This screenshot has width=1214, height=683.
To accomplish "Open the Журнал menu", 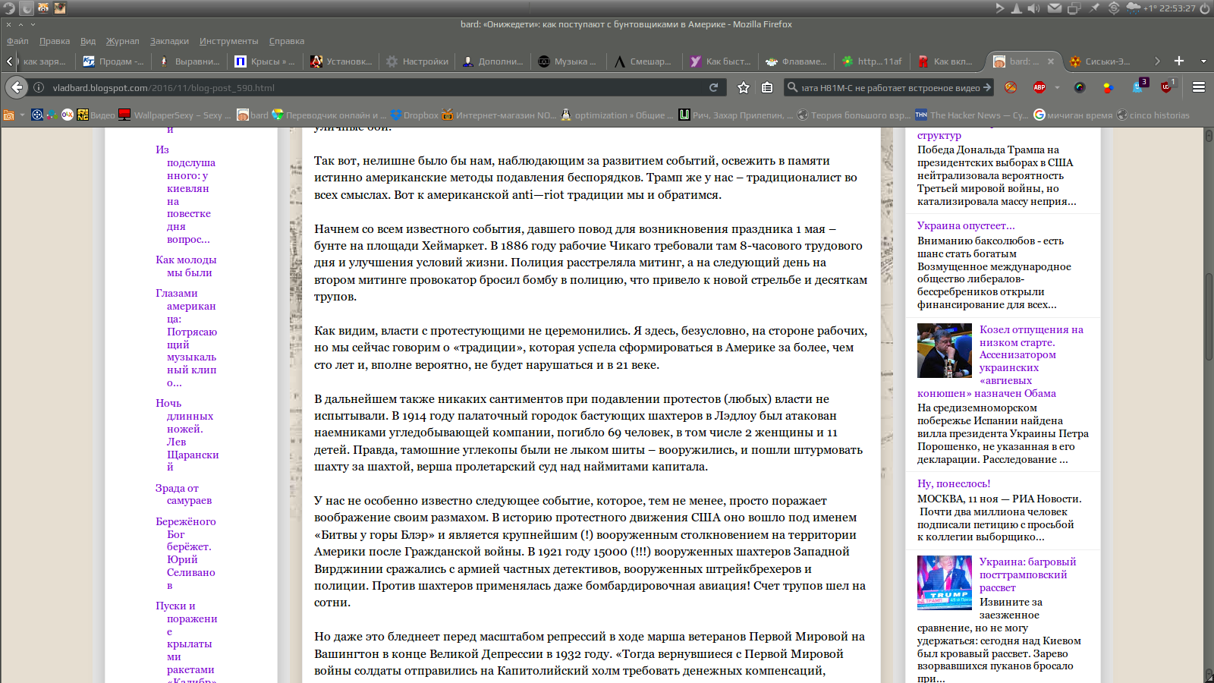I will (x=123, y=41).
